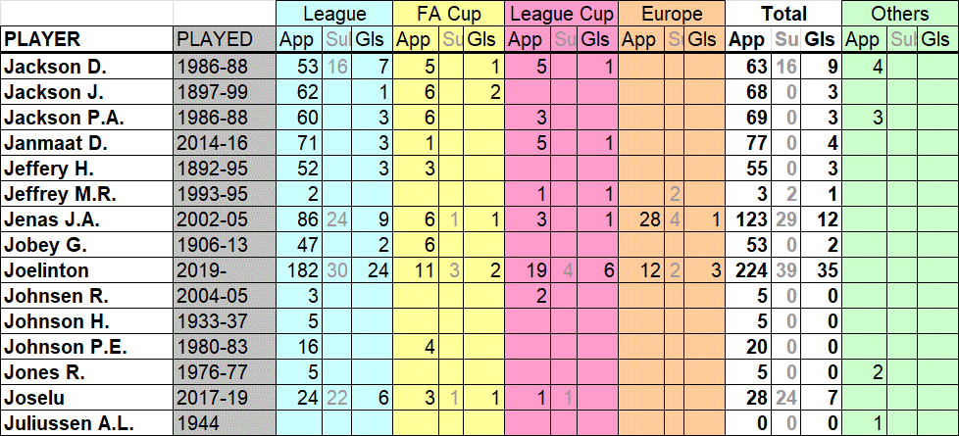
Task: Select the Joelinton player name cell
Action: 87,270
